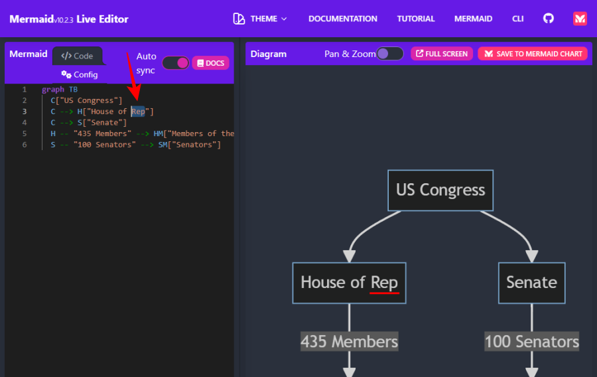This screenshot has width=597, height=377.
Task: Expand the THEME dropdown chevron
Action: click(284, 19)
